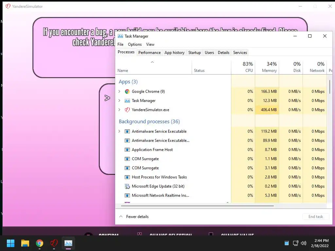Sort processes by Status column
Screen dimensions: 335x251
coord(212,67)
